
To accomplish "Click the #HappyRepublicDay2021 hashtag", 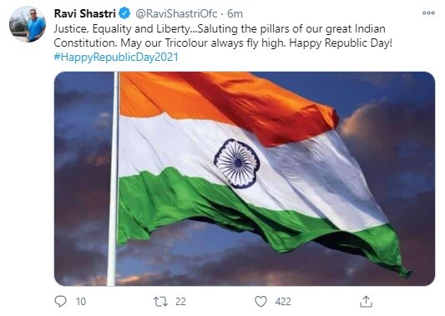I will click(x=116, y=57).
